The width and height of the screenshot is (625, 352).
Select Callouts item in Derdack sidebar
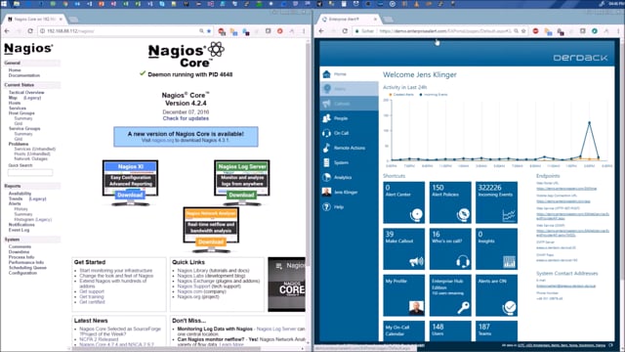point(349,104)
